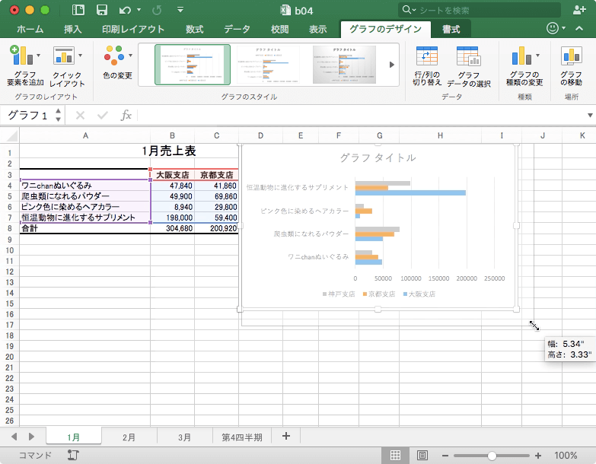Click the search magnifier icon
The height and width of the screenshot is (464, 596).
tap(406, 10)
